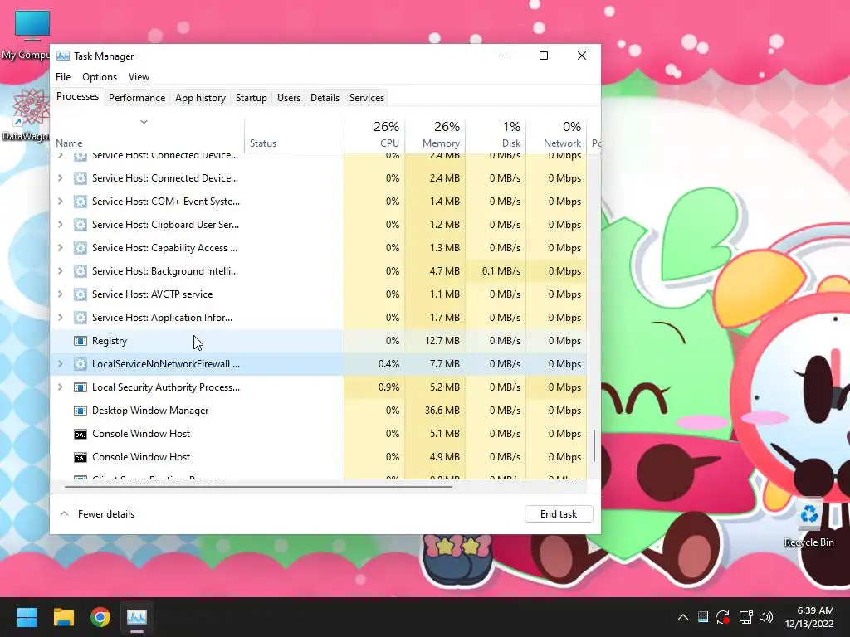The width and height of the screenshot is (850, 637).
Task: Sort processes by Memory column
Action: point(435,135)
